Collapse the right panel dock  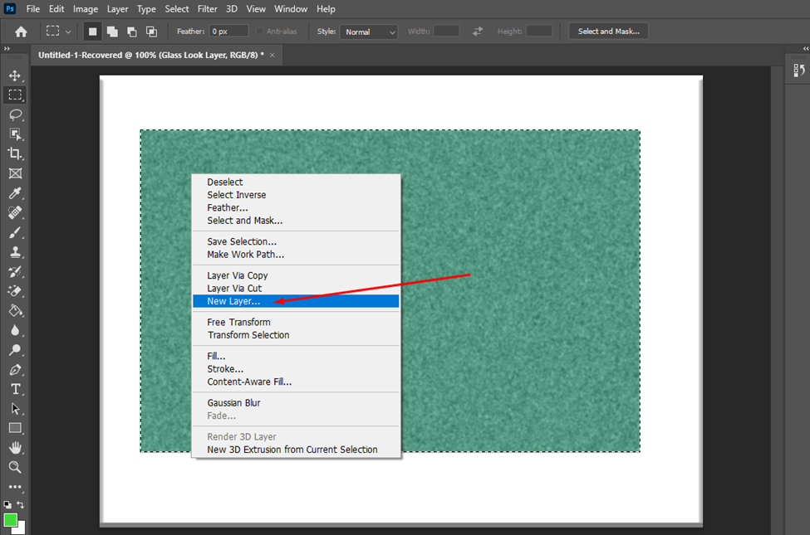[x=806, y=48]
